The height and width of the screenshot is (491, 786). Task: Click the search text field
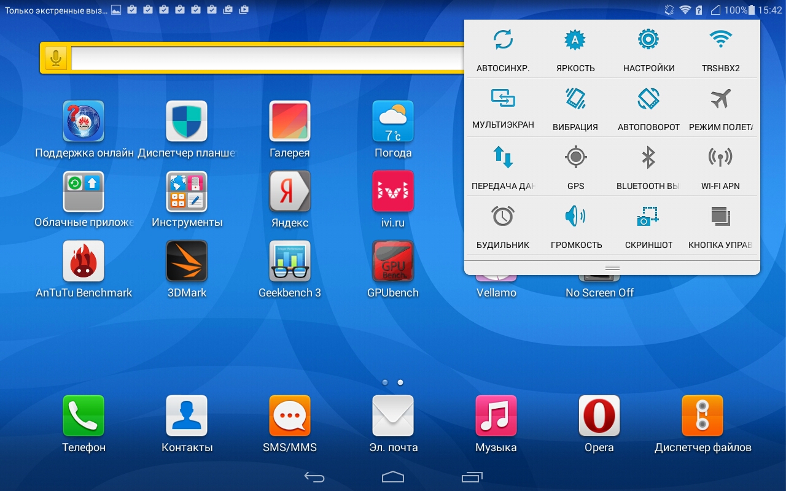[x=268, y=58]
